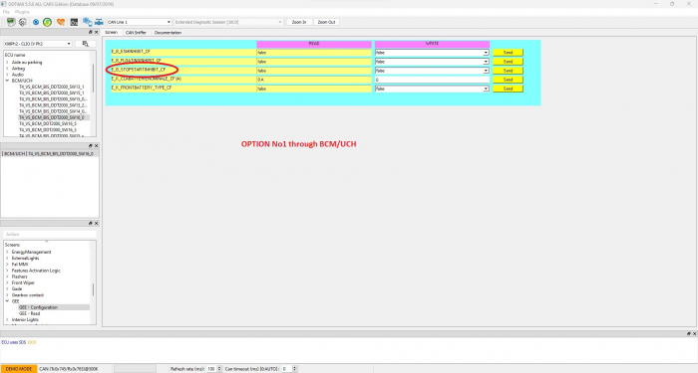Select GEE - Configuration screen item
Image resolution: width=698 pixels, height=373 pixels.
38,307
